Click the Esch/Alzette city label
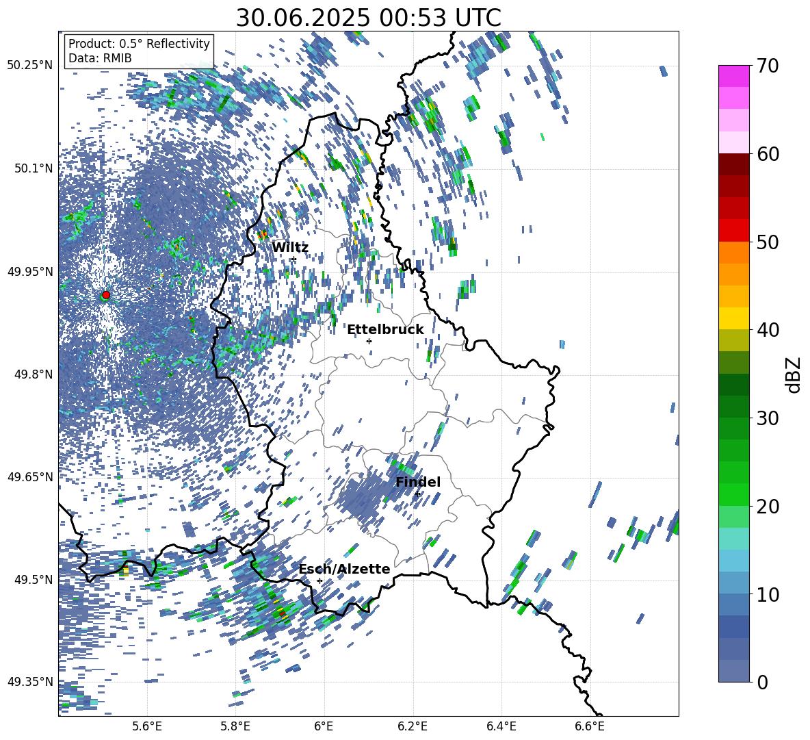This screenshot has width=810, height=740. click(x=345, y=569)
